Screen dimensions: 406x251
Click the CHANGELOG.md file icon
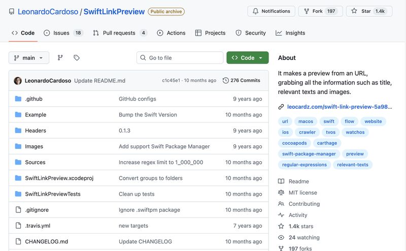pyautogui.click(x=18, y=241)
